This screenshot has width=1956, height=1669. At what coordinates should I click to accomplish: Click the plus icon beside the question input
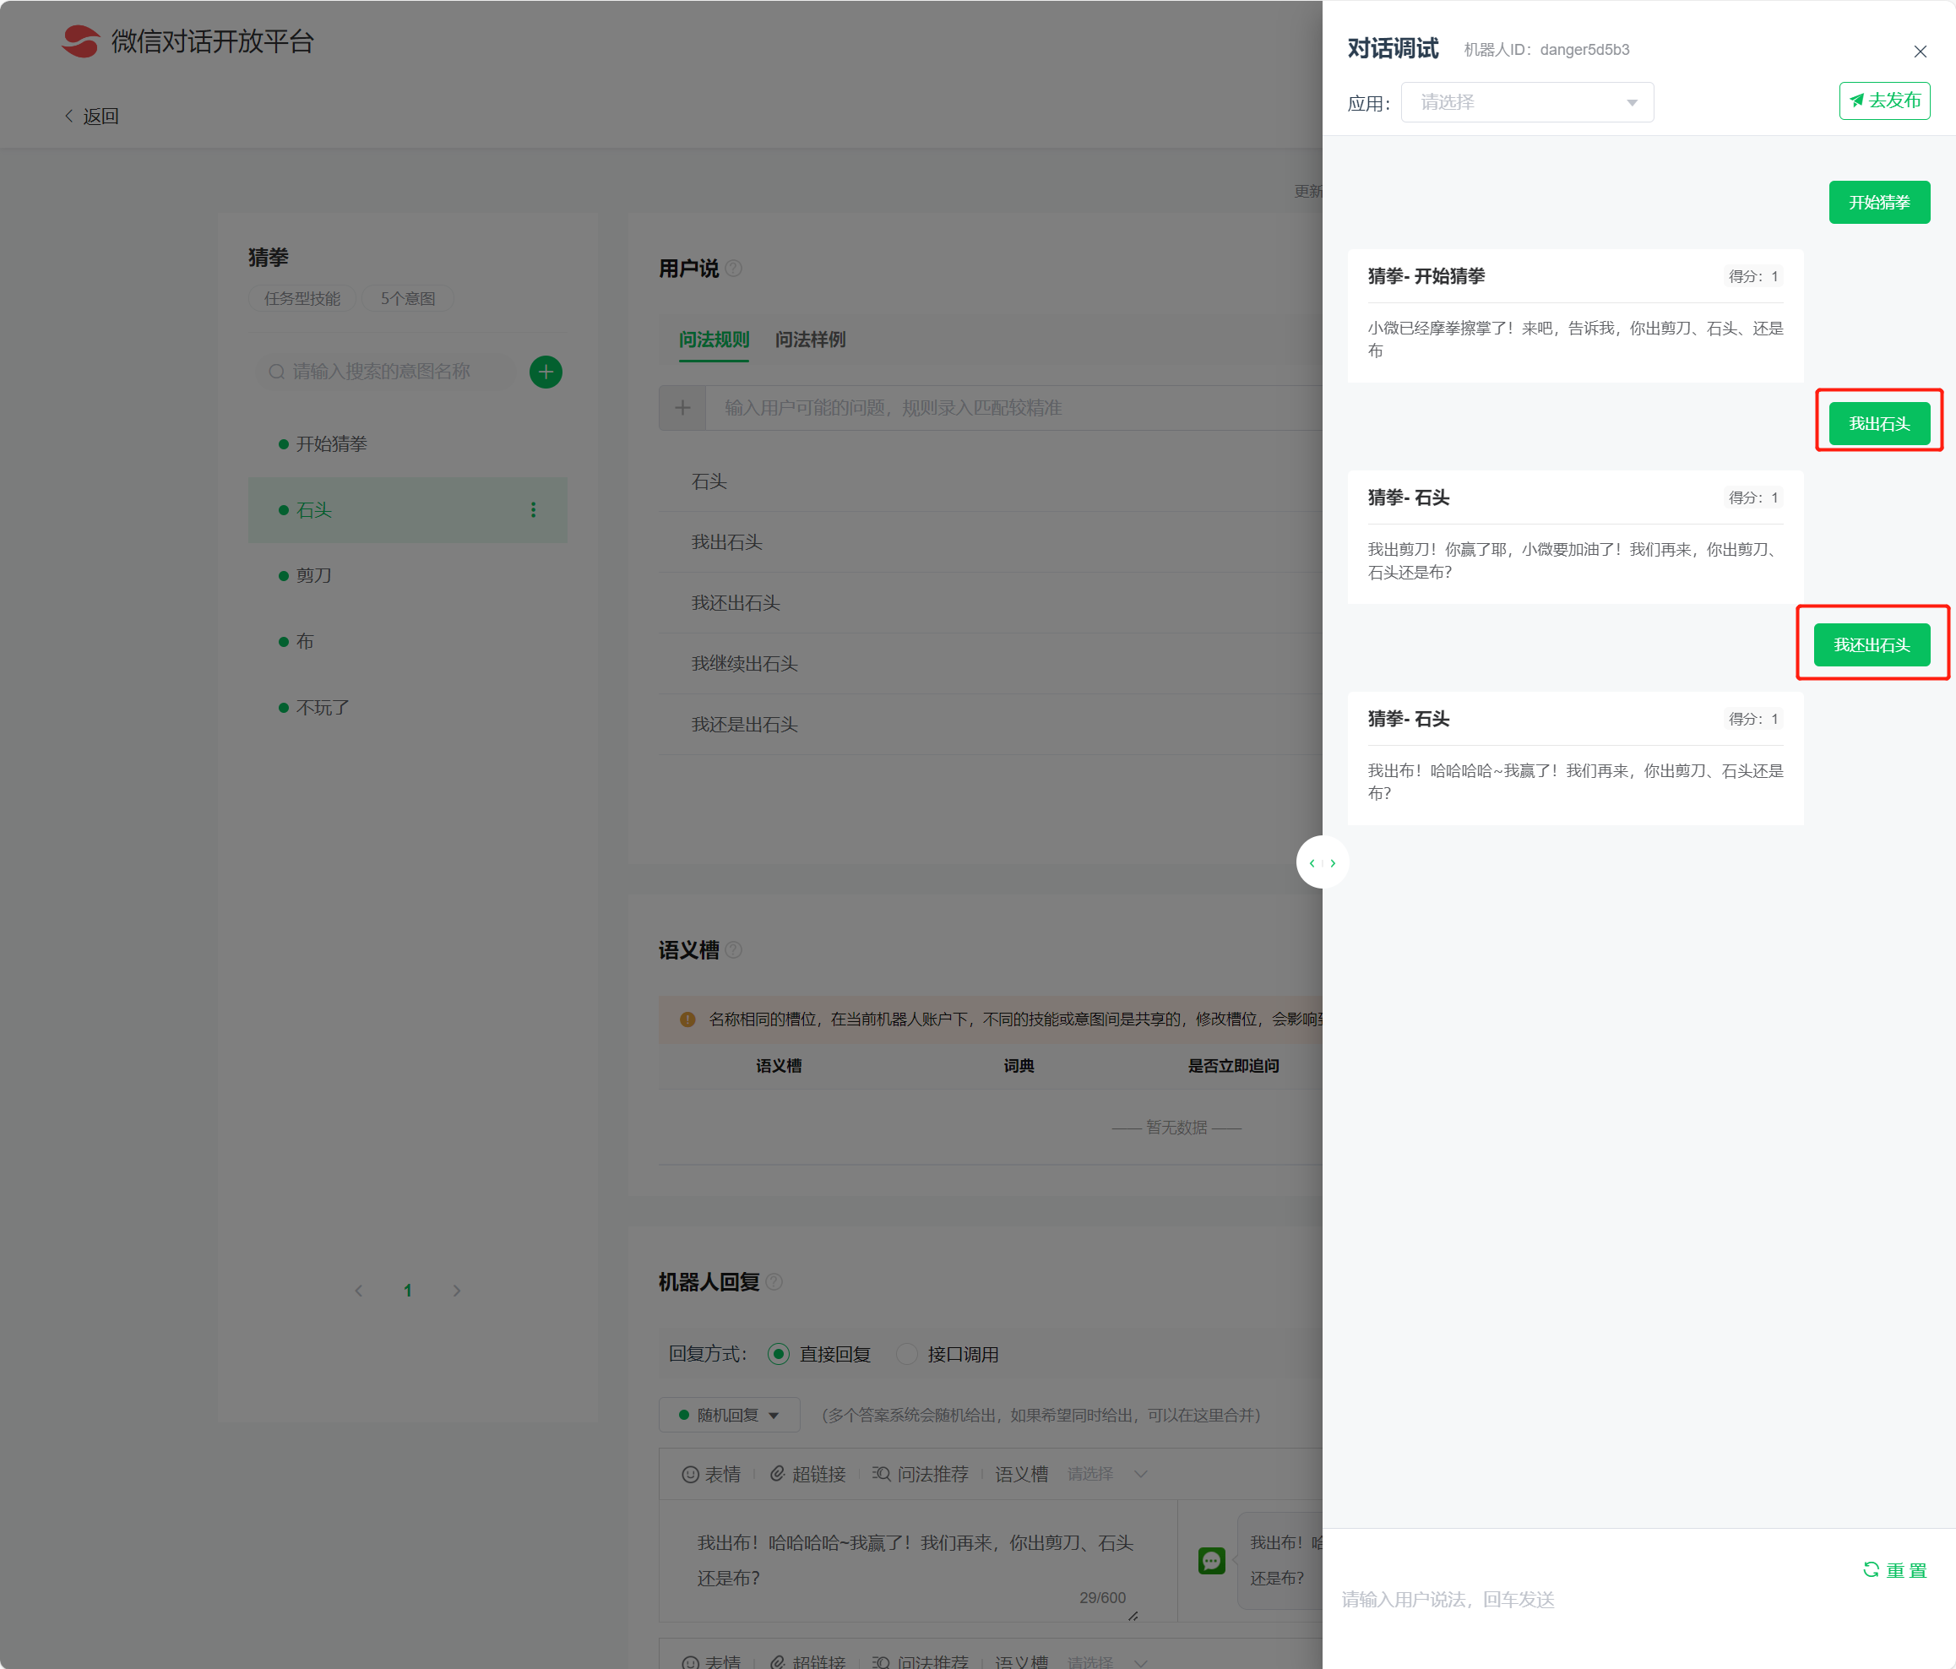pos(682,408)
